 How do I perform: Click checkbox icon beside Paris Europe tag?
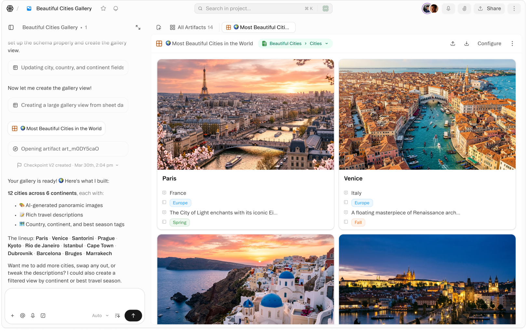[164, 202]
